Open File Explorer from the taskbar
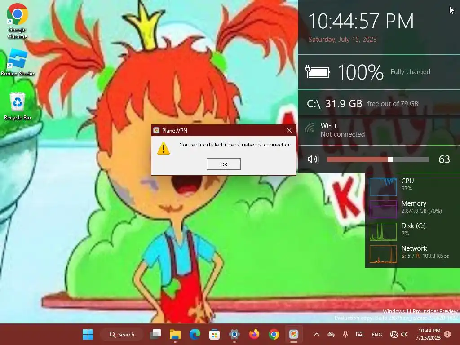460x345 pixels. click(175, 334)
